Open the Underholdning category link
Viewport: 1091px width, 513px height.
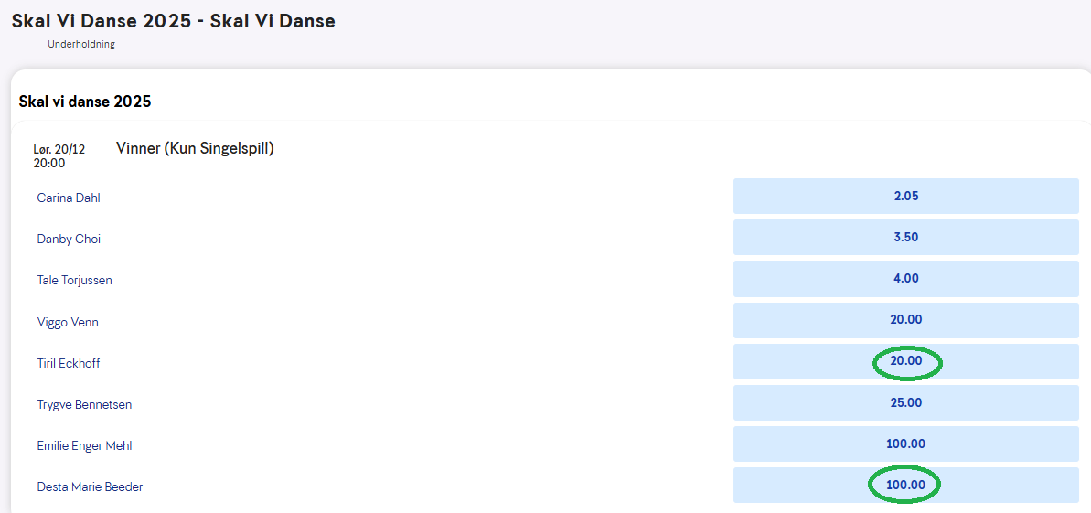click(x=81, y=44)
